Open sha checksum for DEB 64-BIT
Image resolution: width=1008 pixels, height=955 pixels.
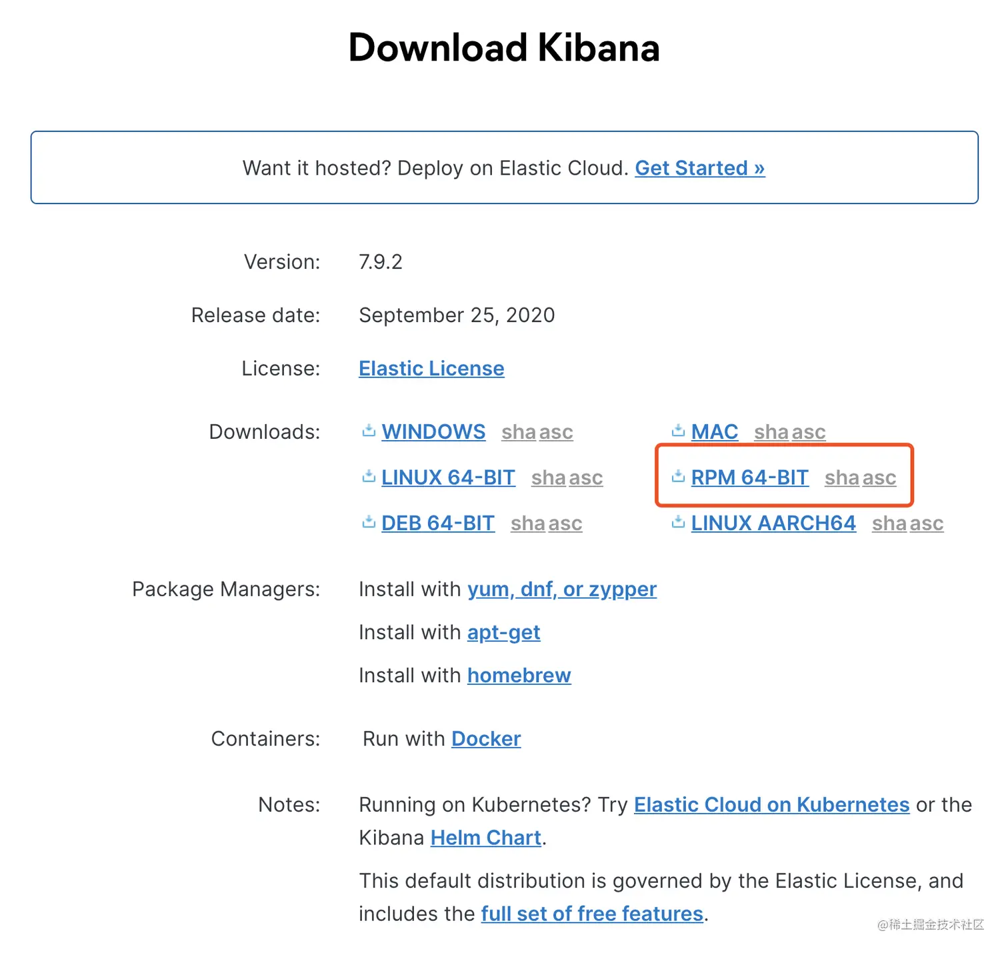click(528, 524)
